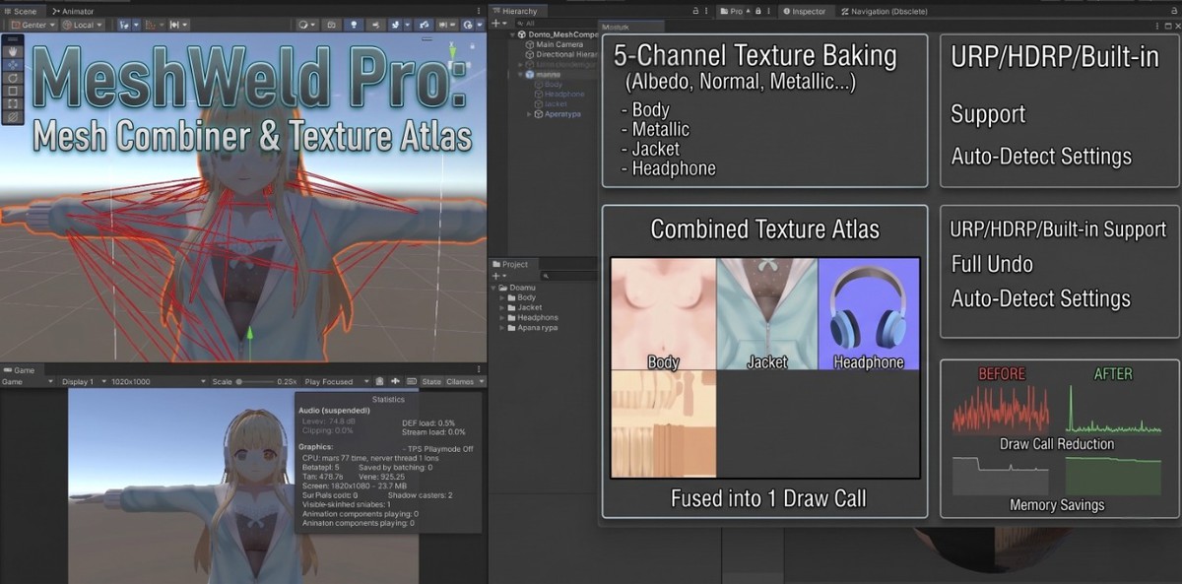Select the Hand view tool in Scene
The width and height of the screenshot is (1182, 584).
click(x=13, y=51)
